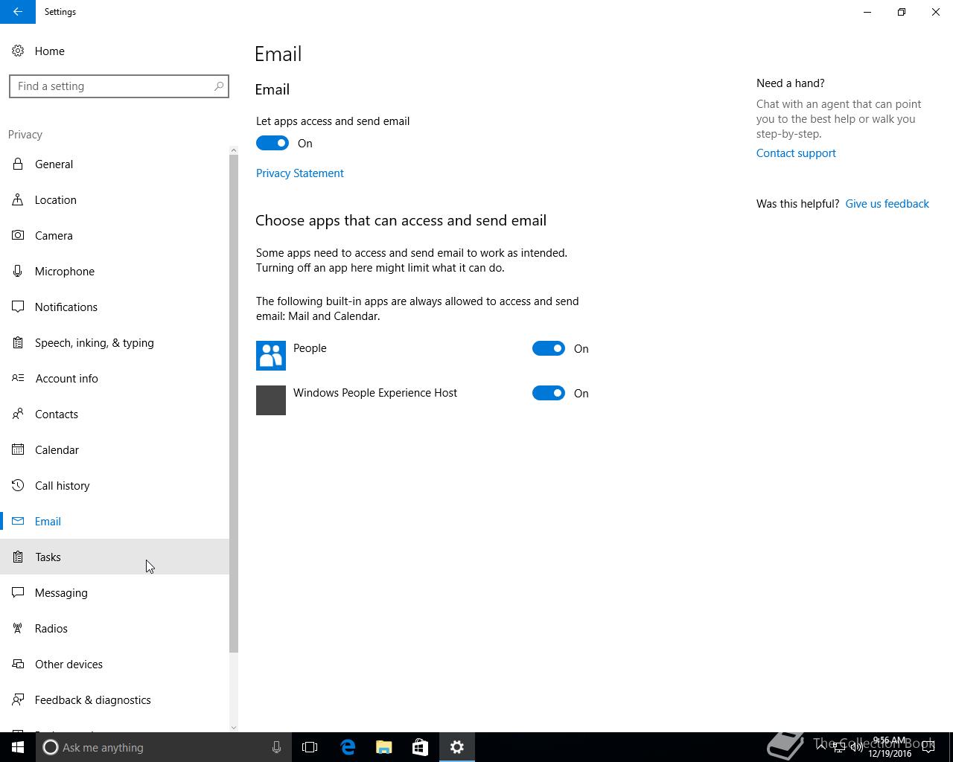The height and width of the screenshot is (762, 953).
Task: Open the Call history page
Action: click(115, 485)
